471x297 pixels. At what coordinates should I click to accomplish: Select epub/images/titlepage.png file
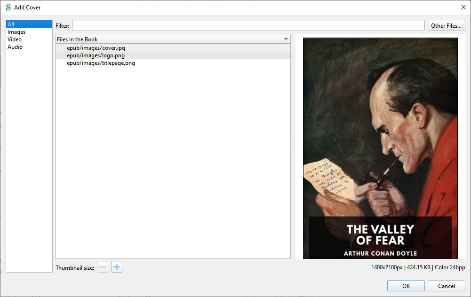click(x=173, y=63)
